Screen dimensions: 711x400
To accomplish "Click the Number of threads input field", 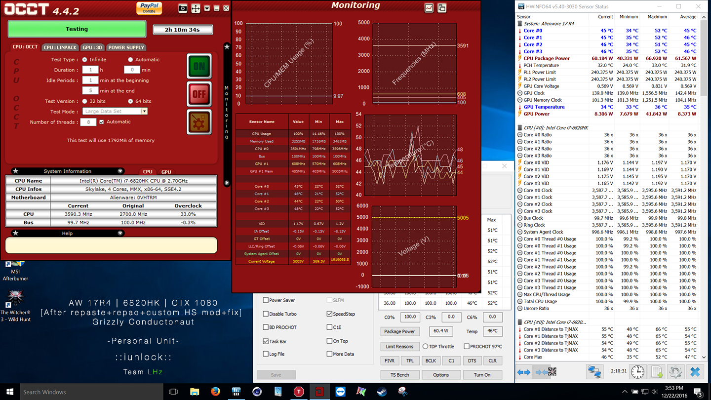I will [x=88, y=122].
